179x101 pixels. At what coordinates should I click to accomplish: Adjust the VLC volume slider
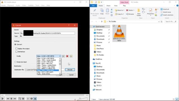point(82,99)
